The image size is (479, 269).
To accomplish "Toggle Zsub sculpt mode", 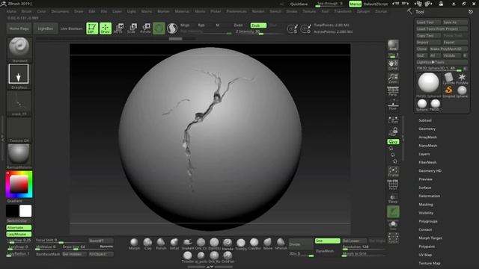I will [258, 25].
